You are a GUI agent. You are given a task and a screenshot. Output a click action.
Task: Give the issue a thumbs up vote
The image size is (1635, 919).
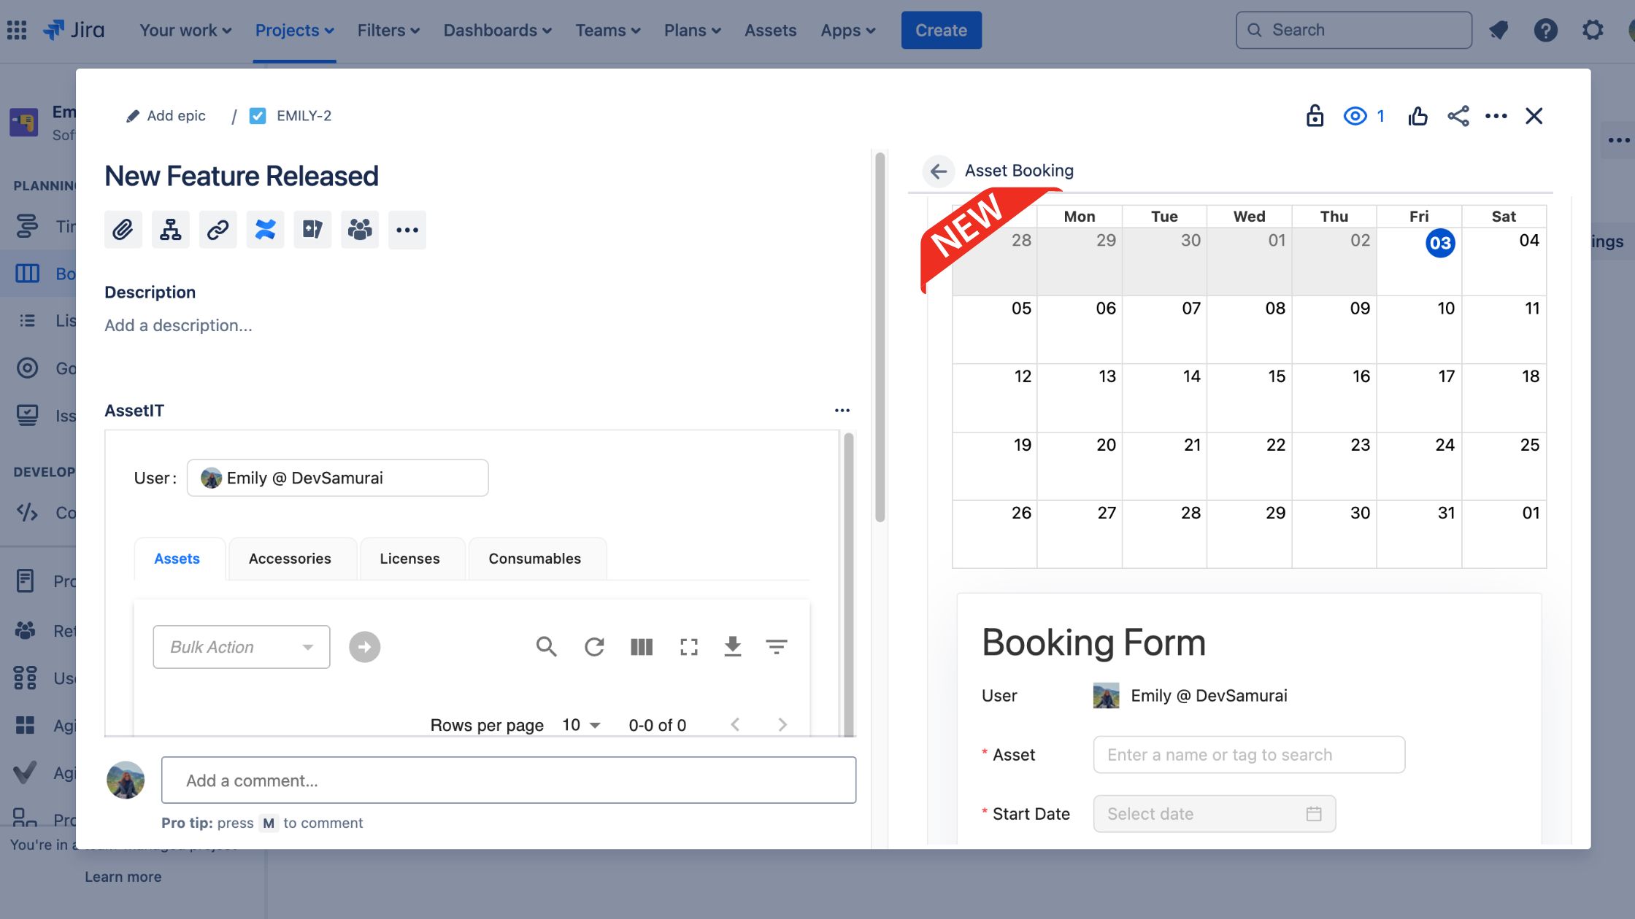[x=1417, y=115]
